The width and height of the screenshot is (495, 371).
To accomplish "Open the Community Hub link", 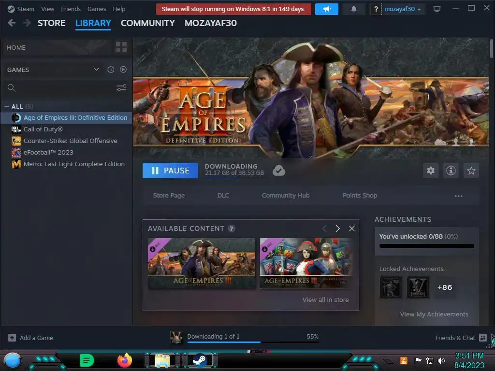I will pos(285,196).
